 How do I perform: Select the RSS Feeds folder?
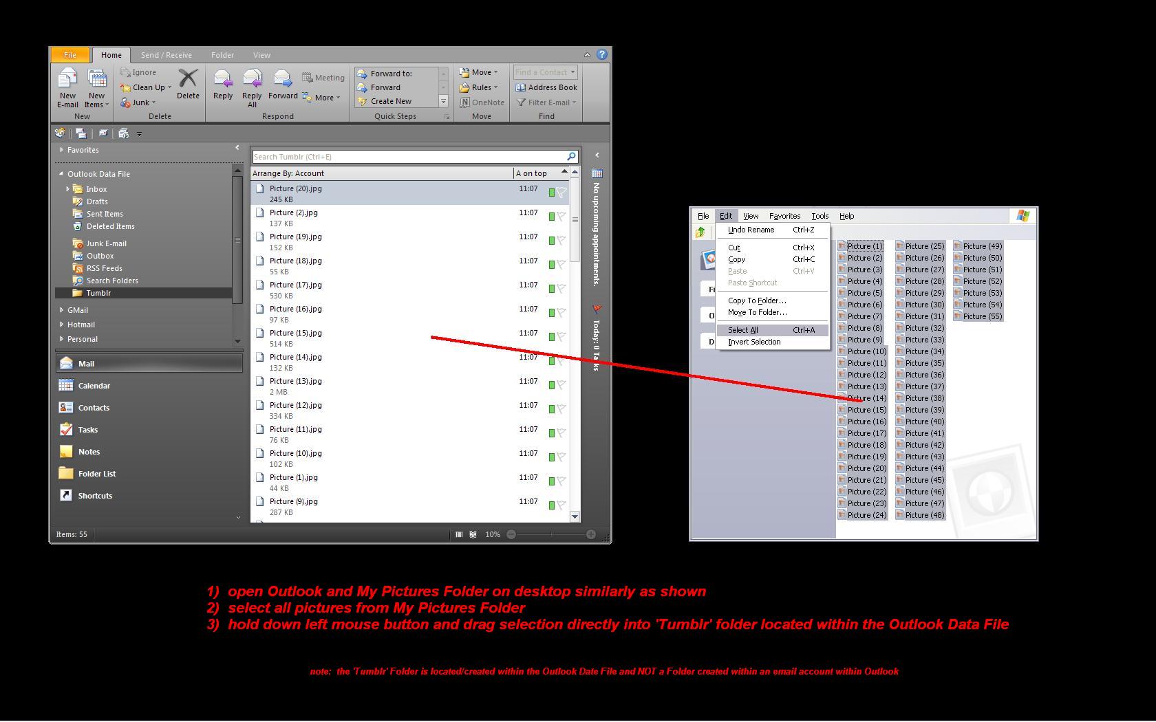(x=97, y=268)
